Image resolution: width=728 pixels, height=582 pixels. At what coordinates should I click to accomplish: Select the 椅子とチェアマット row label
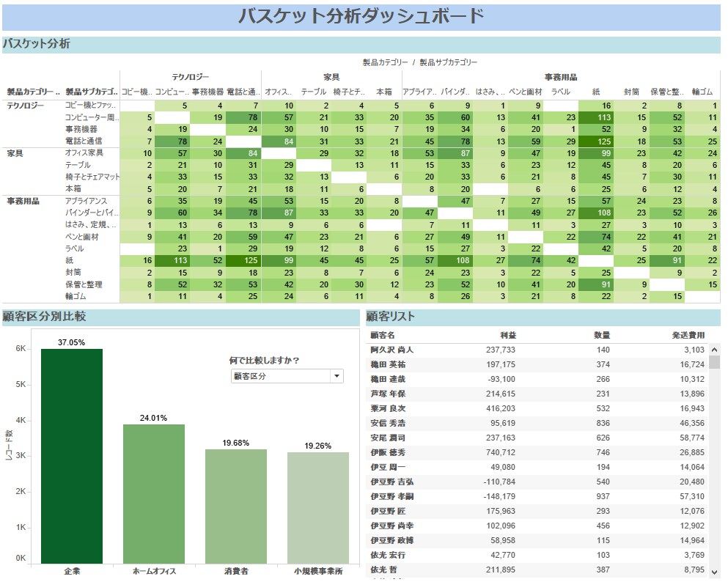point(92,177)
